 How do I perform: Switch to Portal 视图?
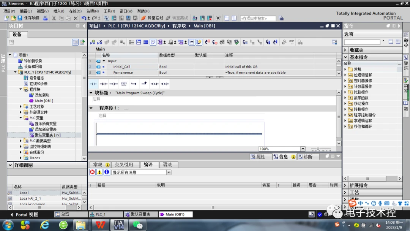(24, 215)
